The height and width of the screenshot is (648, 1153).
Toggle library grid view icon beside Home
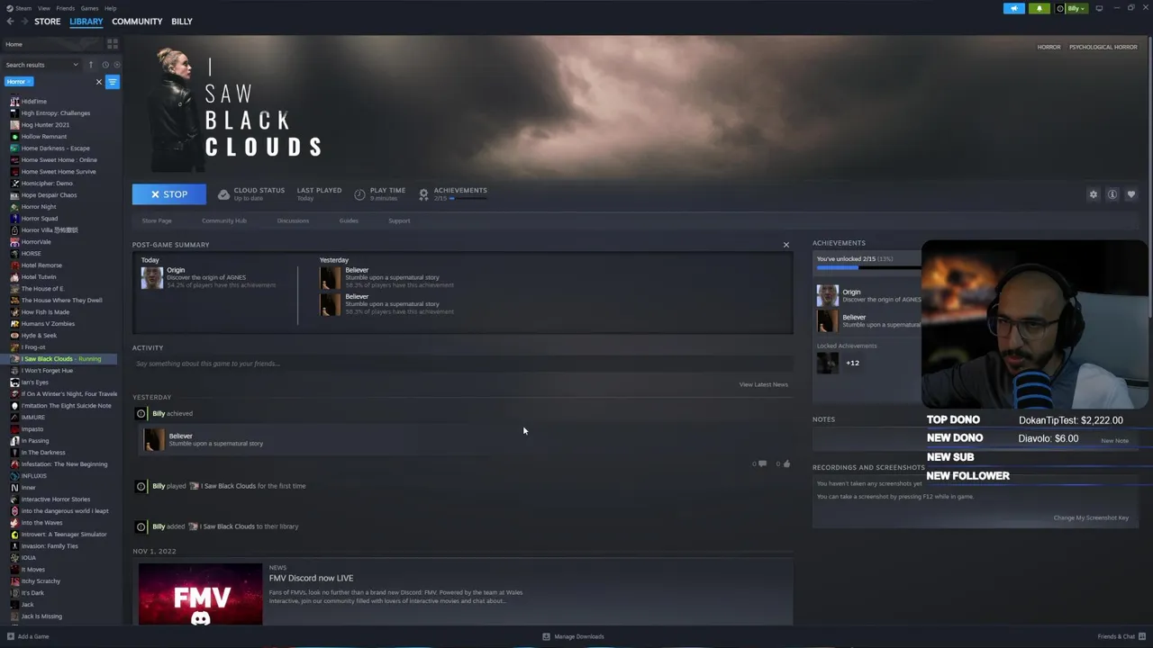113,43
